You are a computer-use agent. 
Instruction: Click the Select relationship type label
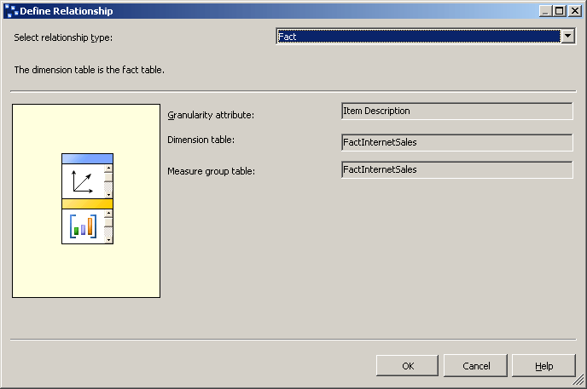(63, 37)
